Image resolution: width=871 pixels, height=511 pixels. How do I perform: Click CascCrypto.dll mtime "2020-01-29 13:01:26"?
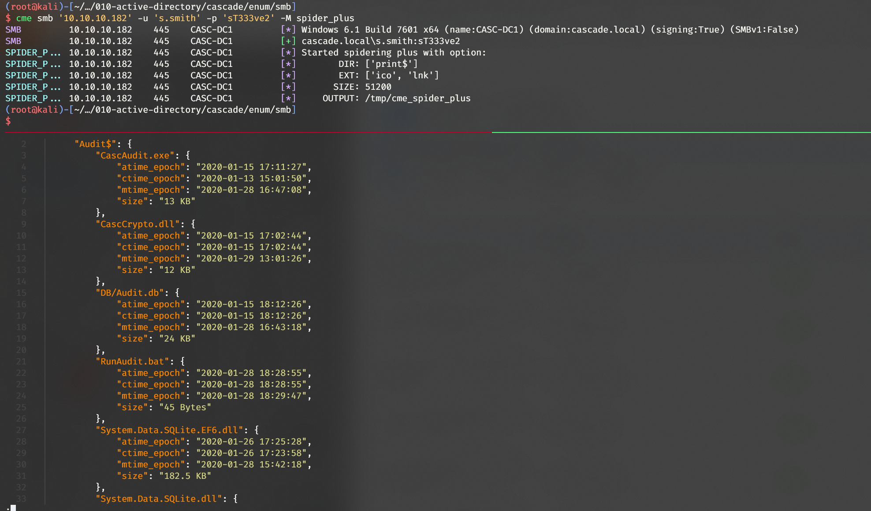point(251,258)
